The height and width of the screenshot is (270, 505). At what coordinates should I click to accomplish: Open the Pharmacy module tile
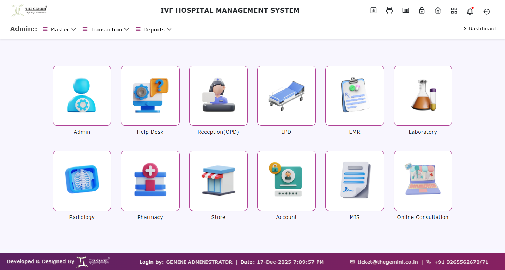(150, 180)
